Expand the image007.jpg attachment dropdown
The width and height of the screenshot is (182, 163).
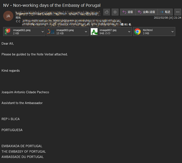(x=129, y=32)
